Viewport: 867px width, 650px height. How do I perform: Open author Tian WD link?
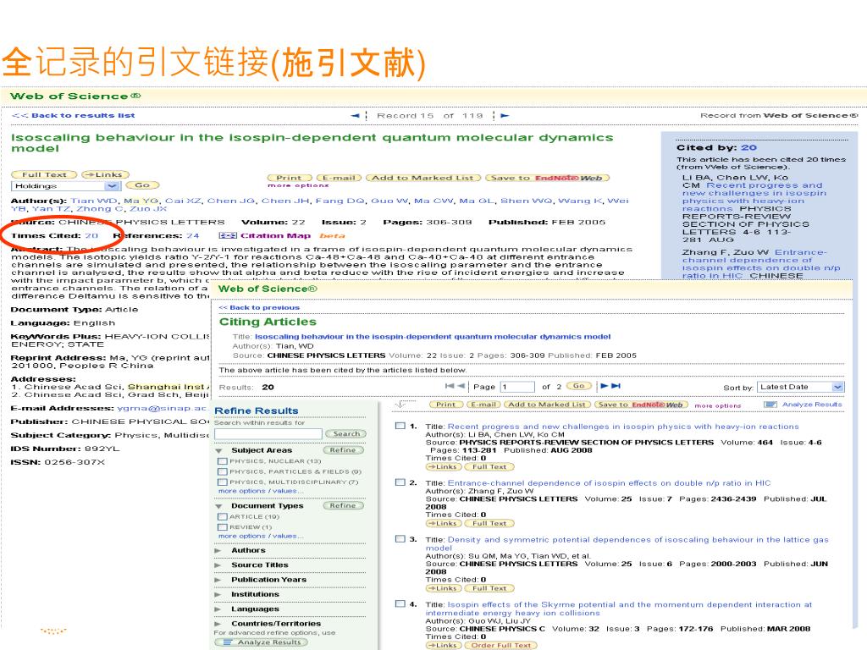coord(94,201)
